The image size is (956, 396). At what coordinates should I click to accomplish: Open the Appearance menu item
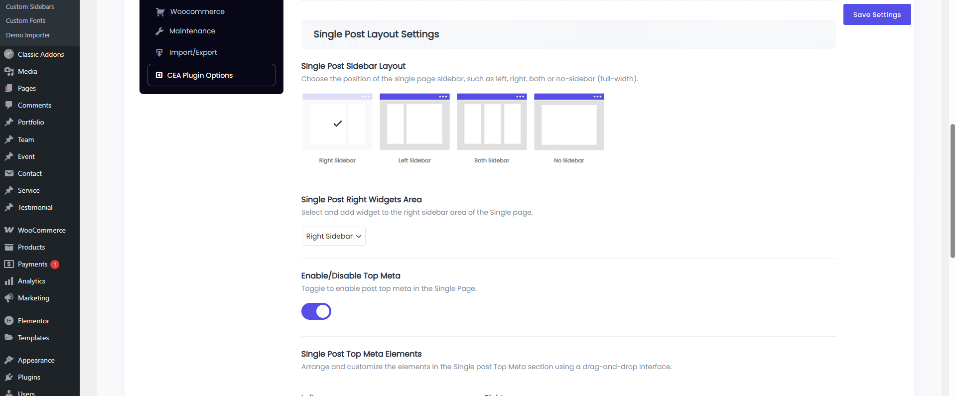(36, 360)
